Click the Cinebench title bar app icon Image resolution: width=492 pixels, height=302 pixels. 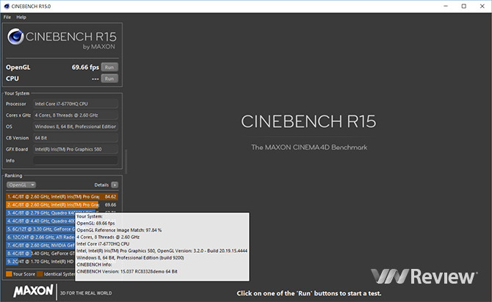pyautogui.click(x=5, y=6)
